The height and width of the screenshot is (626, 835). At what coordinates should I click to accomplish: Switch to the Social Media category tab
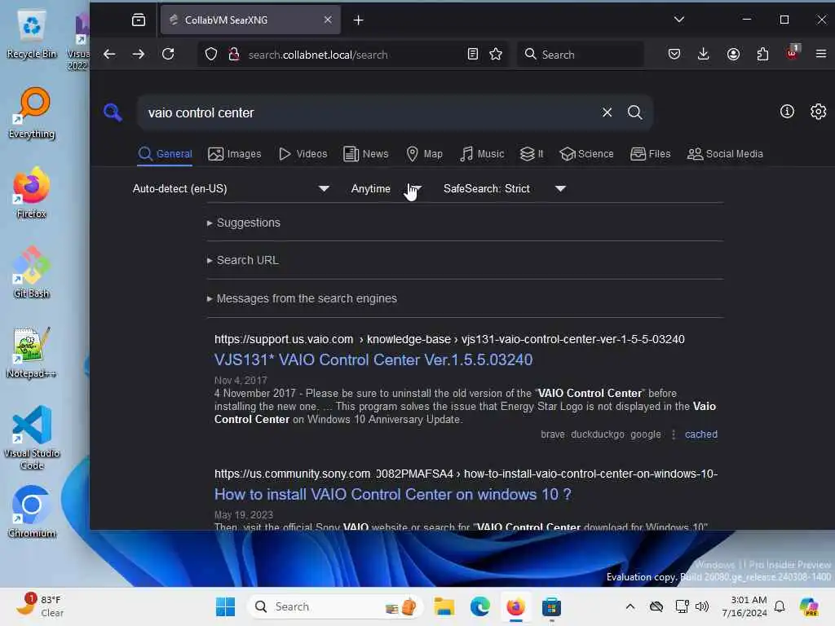725,154
